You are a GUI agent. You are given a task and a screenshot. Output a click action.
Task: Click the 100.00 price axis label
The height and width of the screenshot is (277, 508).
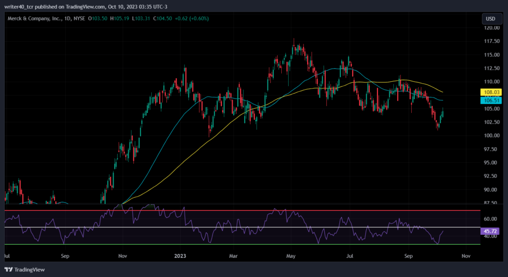click(492, 136)
